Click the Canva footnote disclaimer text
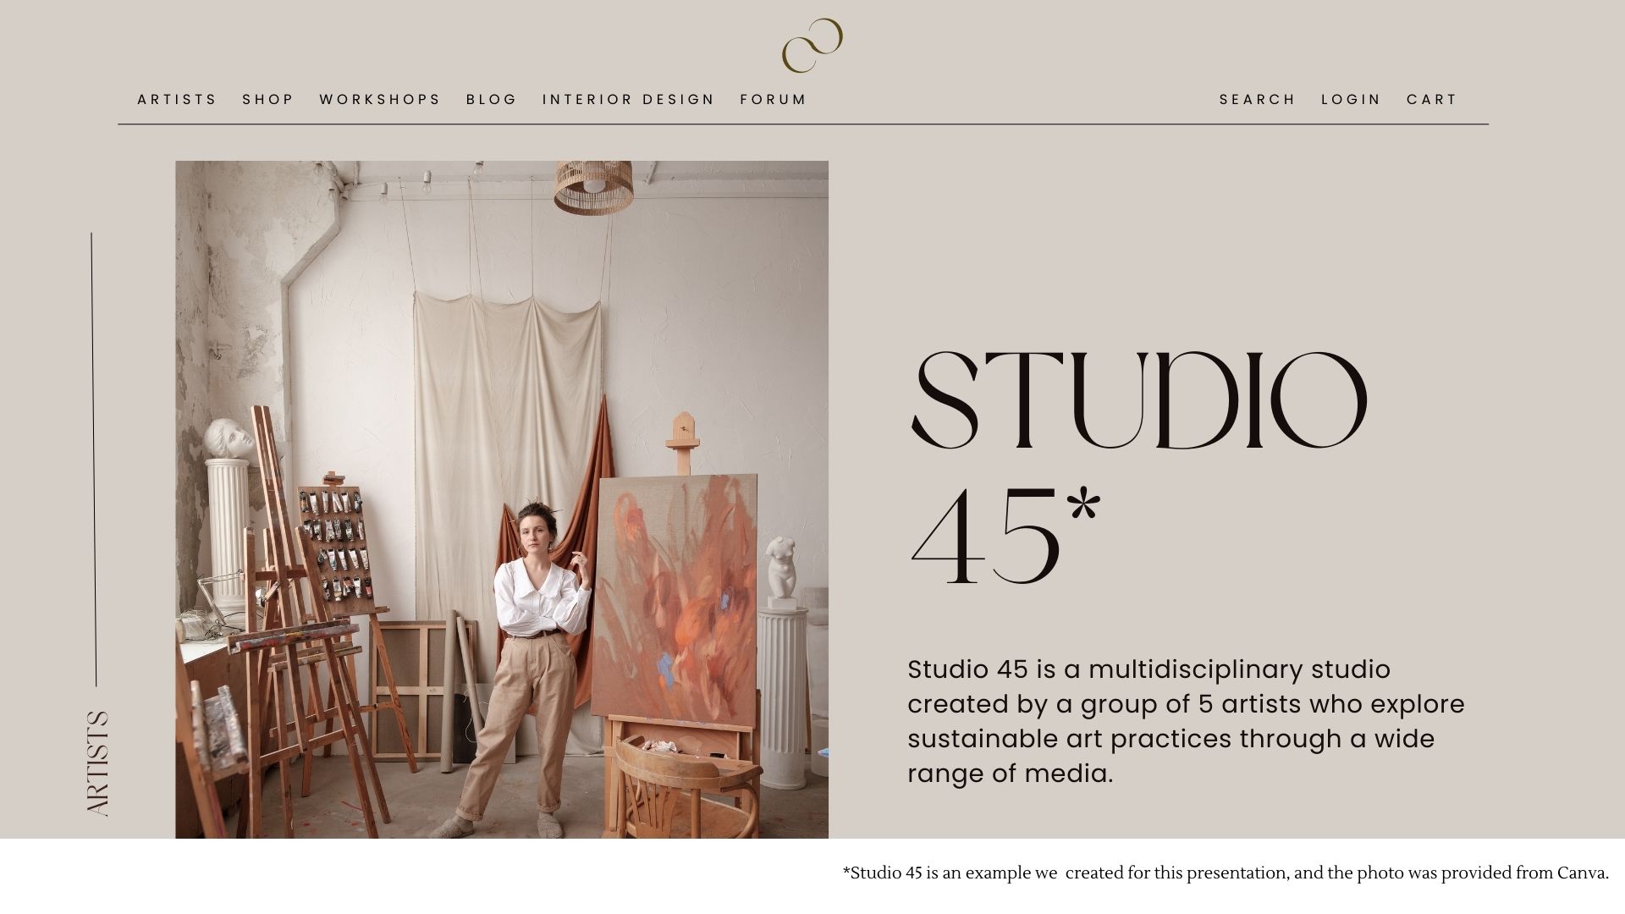 coord(1226,873)
